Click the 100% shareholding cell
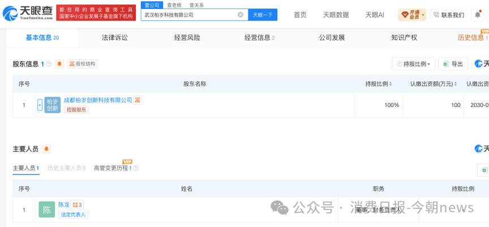This screenshot has width=489, height=227. point(378,105)
